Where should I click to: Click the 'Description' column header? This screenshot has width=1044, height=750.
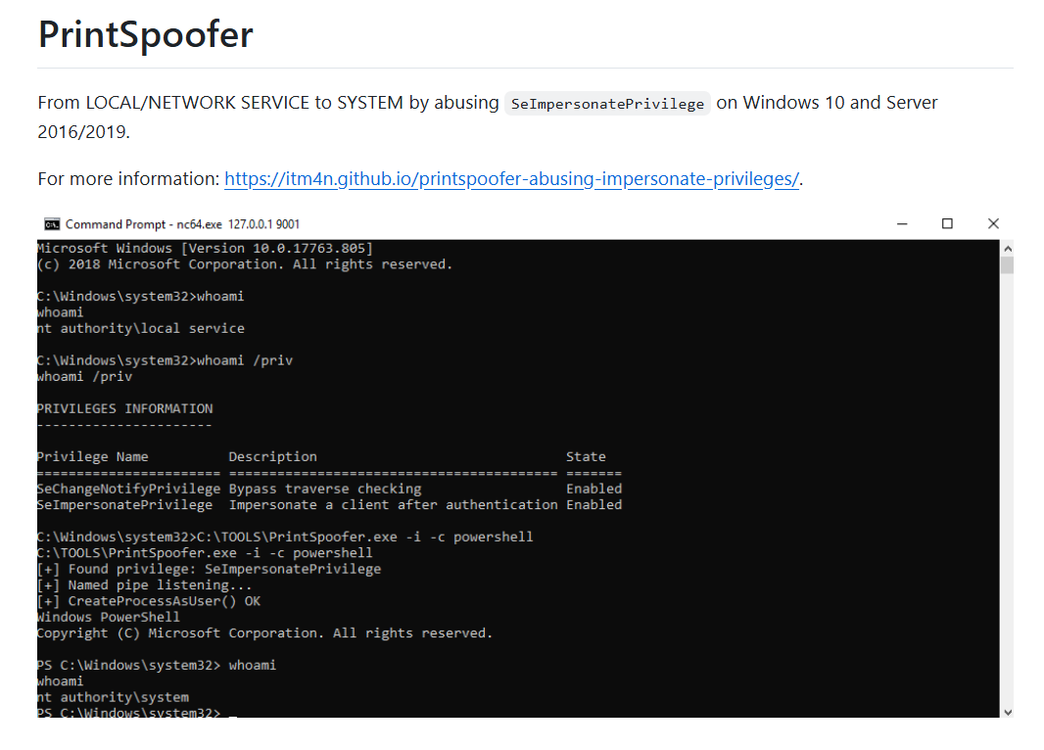(x=273, y=456)
